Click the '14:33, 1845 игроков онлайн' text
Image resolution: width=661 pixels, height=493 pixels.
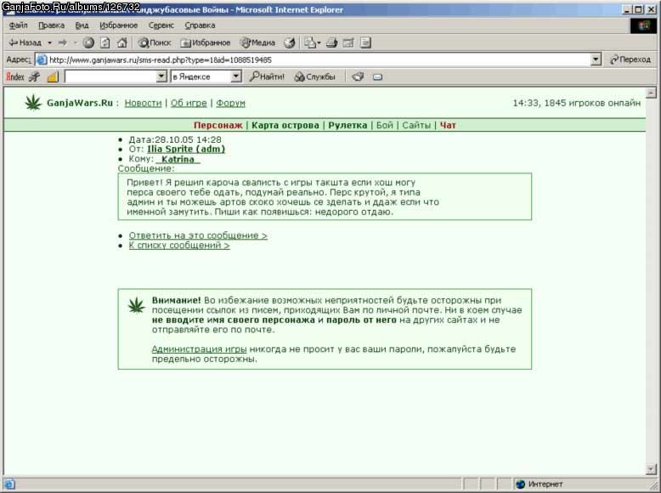tap(576, 104)
